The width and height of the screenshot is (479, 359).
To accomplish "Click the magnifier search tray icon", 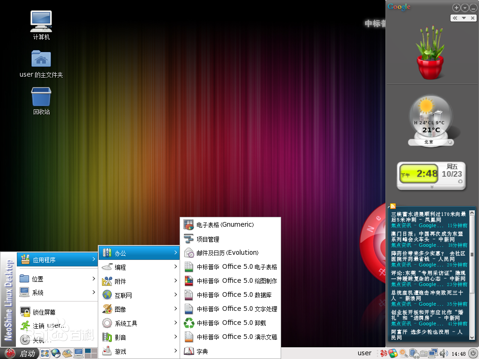I will (x=404, y=353).
